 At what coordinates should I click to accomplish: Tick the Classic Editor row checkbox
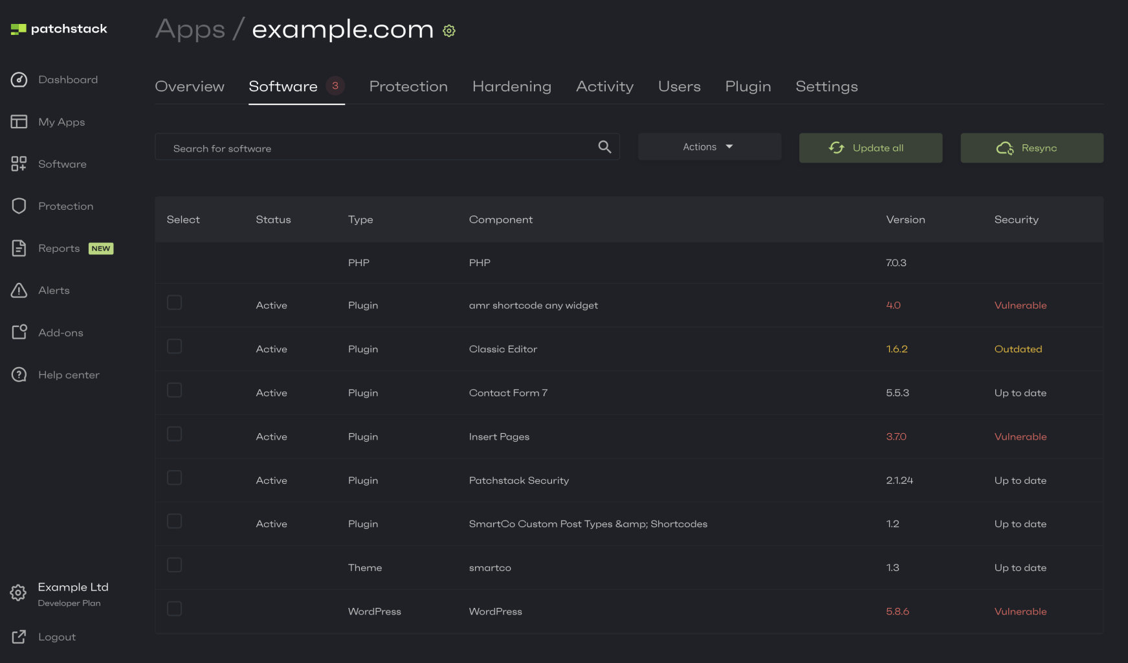(175, 346)
